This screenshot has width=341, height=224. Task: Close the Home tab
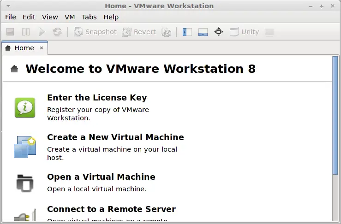(x=42, y=48)
